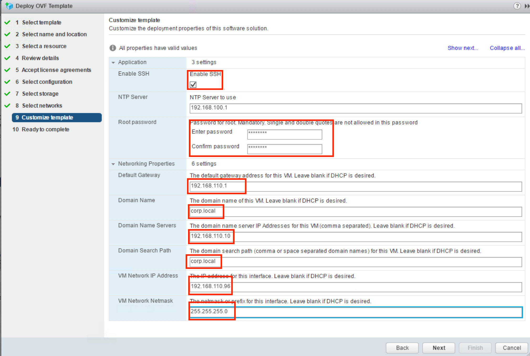
Task: Click green checkmark beside Review details
Action: pyautogui.click(x=7, y=58)
